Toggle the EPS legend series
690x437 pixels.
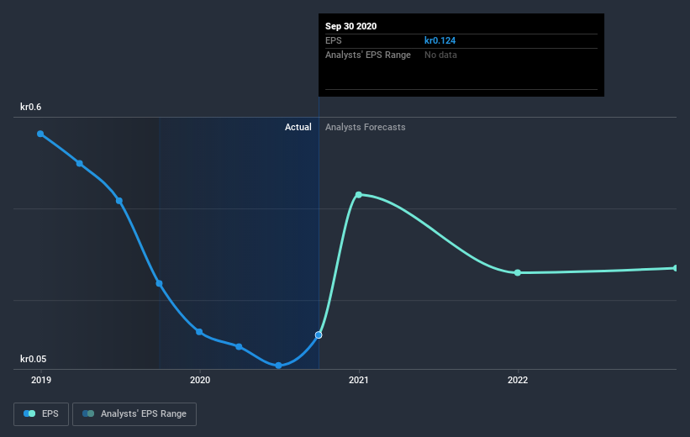(41, 413)
